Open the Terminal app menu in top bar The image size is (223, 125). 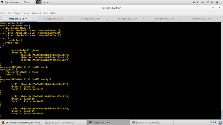(44, 2)
